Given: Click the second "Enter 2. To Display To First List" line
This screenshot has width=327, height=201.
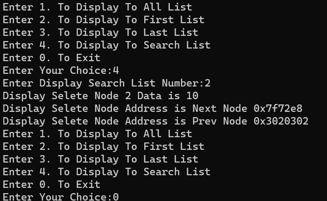Looking at the screenshot, I should coord(103,146).
